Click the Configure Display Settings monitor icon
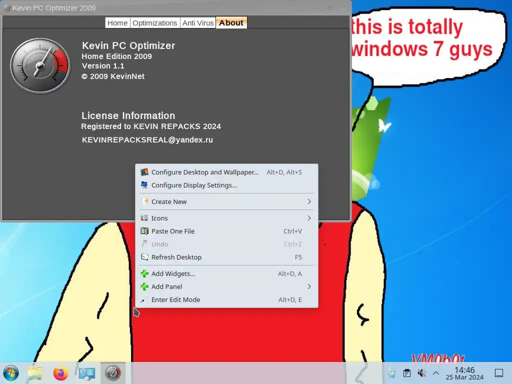Viewport: 512px width, 384px height. click(144, 185)
